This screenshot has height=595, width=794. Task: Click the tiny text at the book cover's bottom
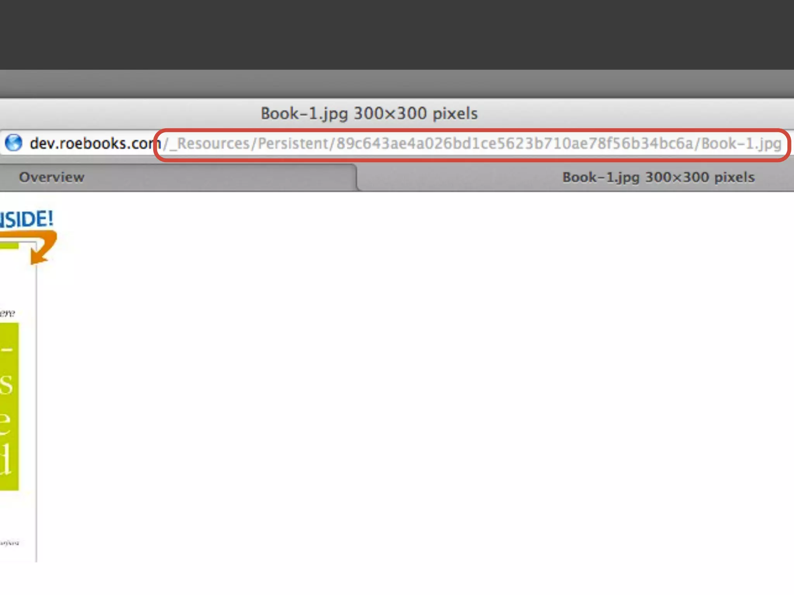click(x=9, y=543)
